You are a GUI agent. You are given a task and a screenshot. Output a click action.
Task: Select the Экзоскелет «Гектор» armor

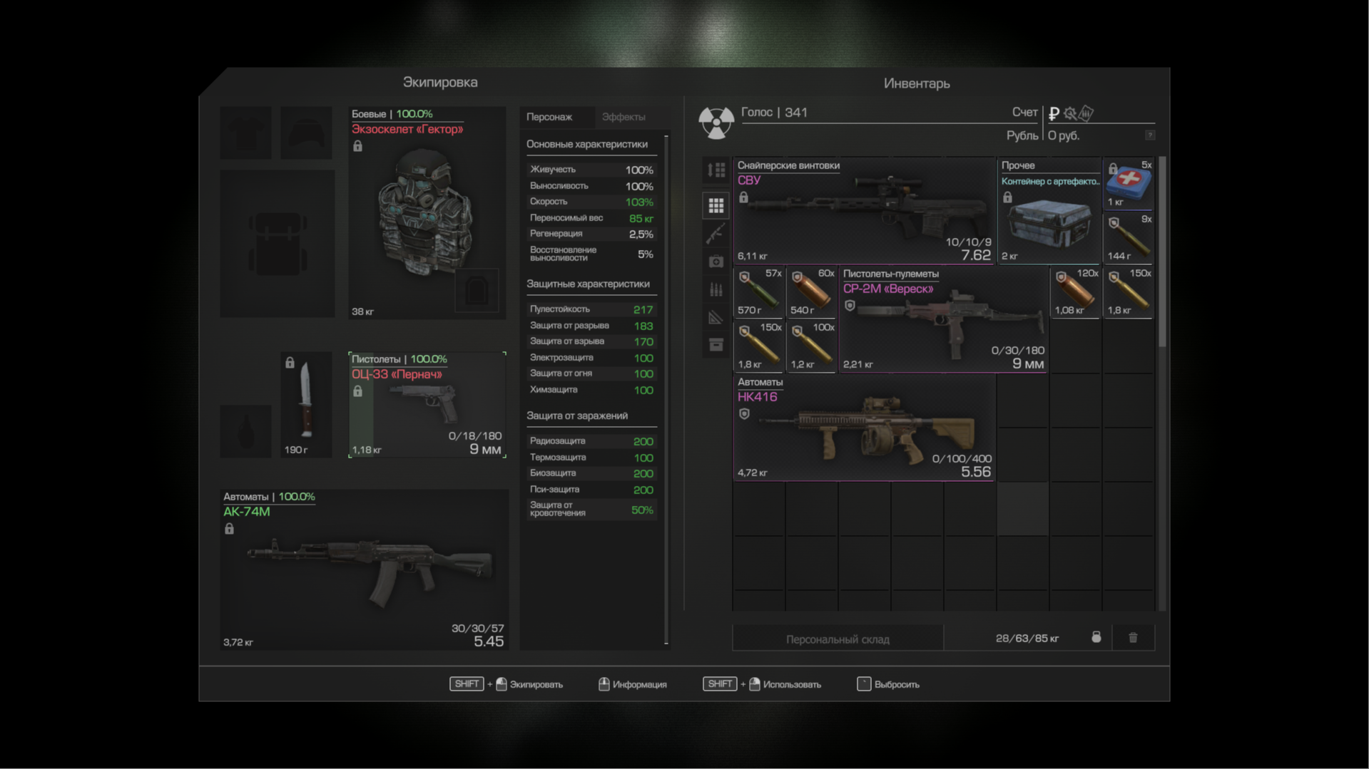click(x=427, y=212)
